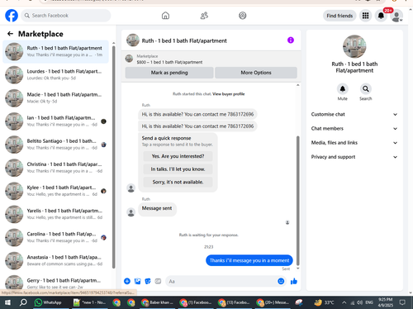Open the Groups icon in top navigation

243,16
